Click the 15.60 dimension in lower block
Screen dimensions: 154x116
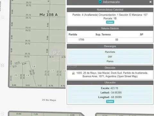(19, 114)
